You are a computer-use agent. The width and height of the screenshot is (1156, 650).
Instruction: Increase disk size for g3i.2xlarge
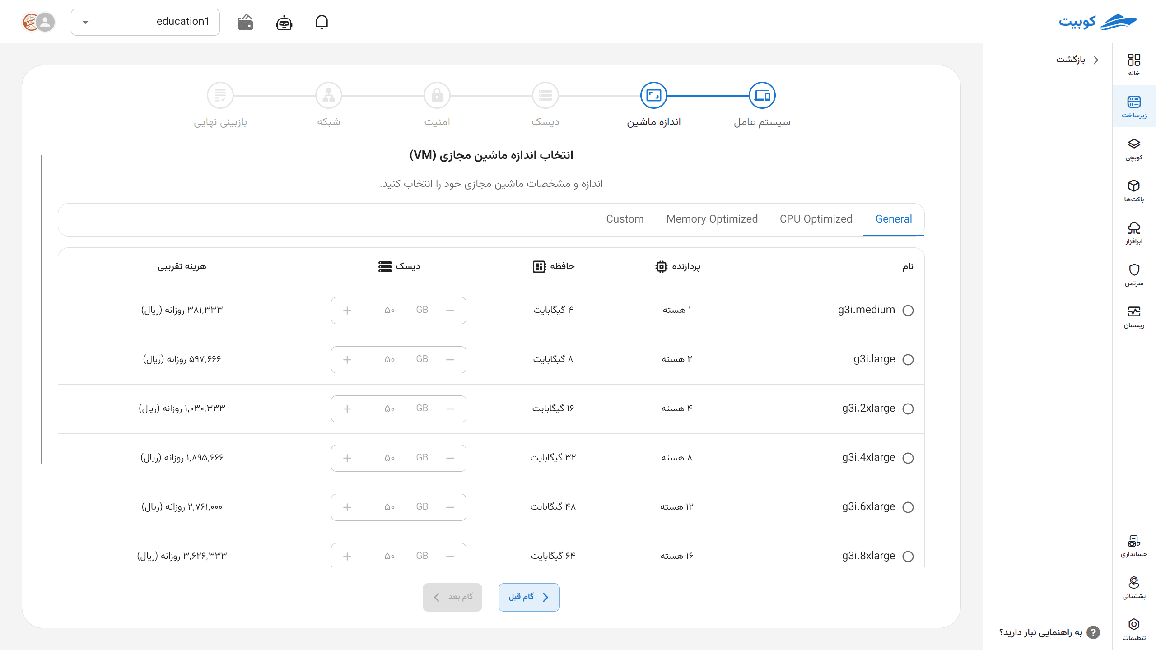point(347,409)
